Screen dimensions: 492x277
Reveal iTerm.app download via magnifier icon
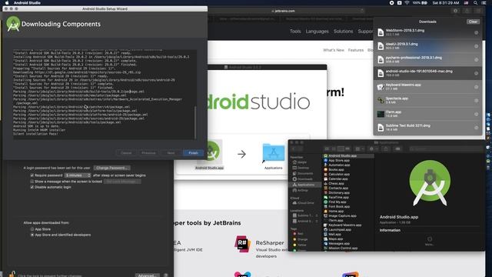[476, 114]
